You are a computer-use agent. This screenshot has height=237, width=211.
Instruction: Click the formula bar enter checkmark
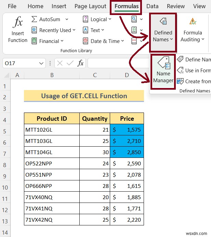click(x=70, y=63)
